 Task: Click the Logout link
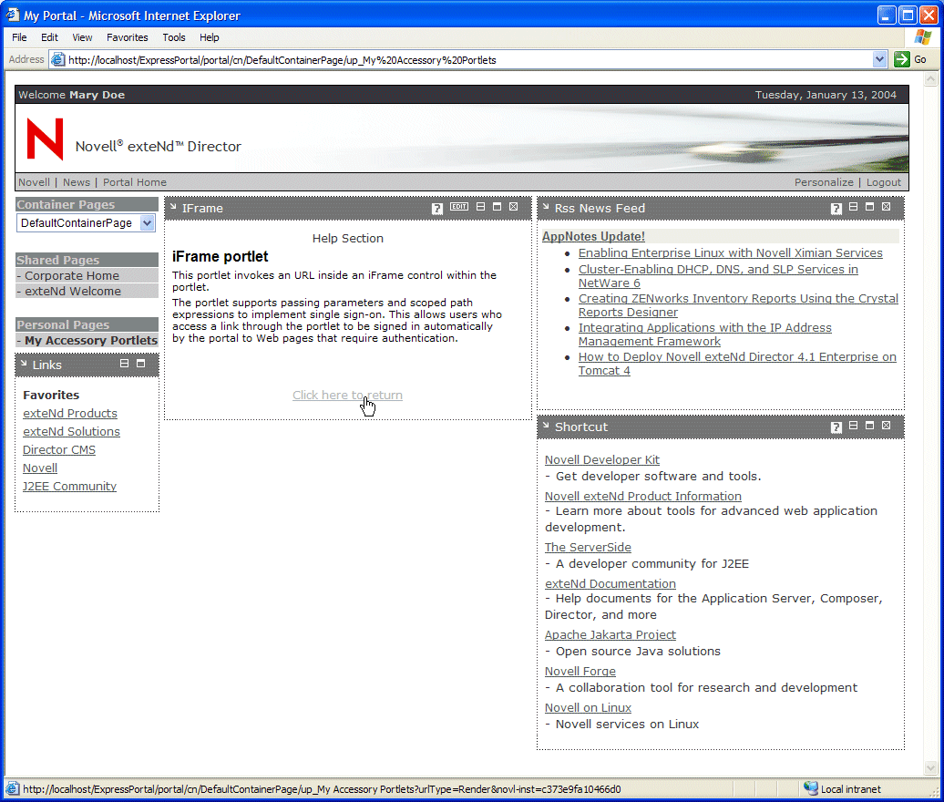pos(884,182)
